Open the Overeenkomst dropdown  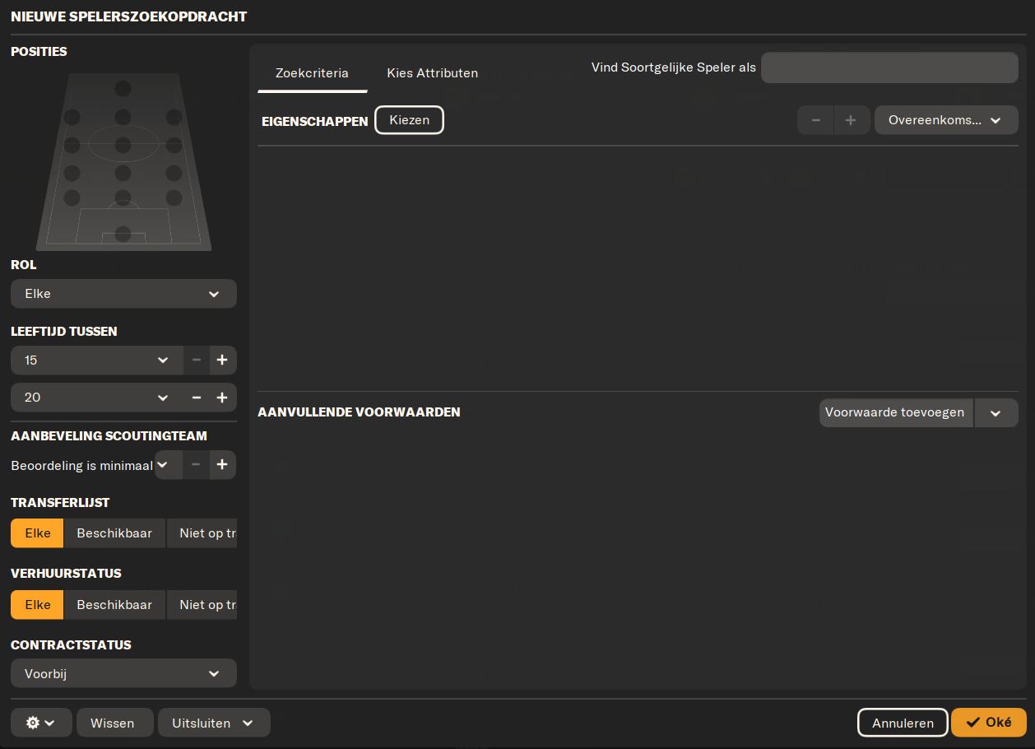pos(945,120)
